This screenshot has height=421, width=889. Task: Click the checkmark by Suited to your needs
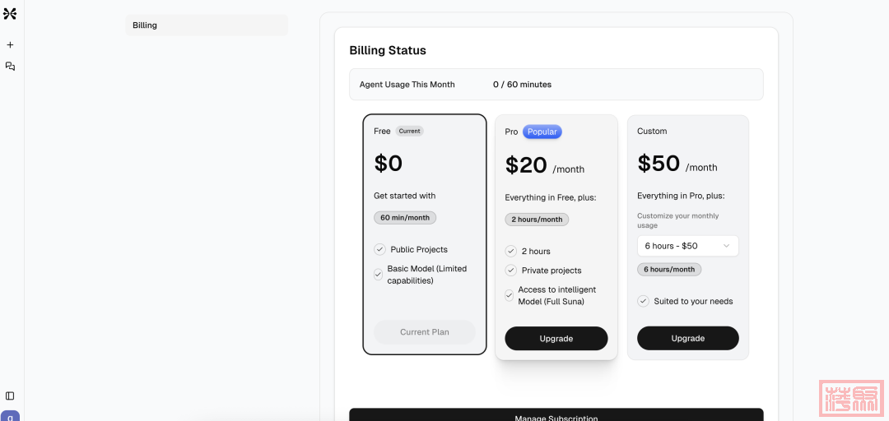pyautogui.click(x=643, y=301)
